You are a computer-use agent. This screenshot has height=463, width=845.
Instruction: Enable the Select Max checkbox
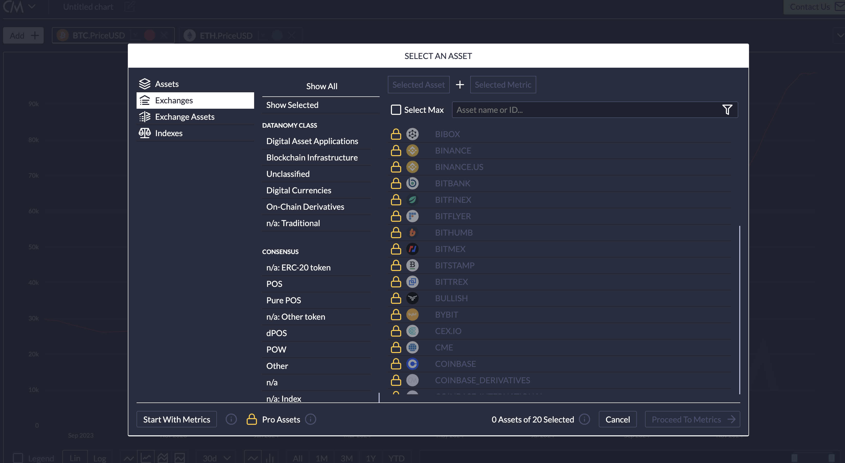click(x=396, y=110)
